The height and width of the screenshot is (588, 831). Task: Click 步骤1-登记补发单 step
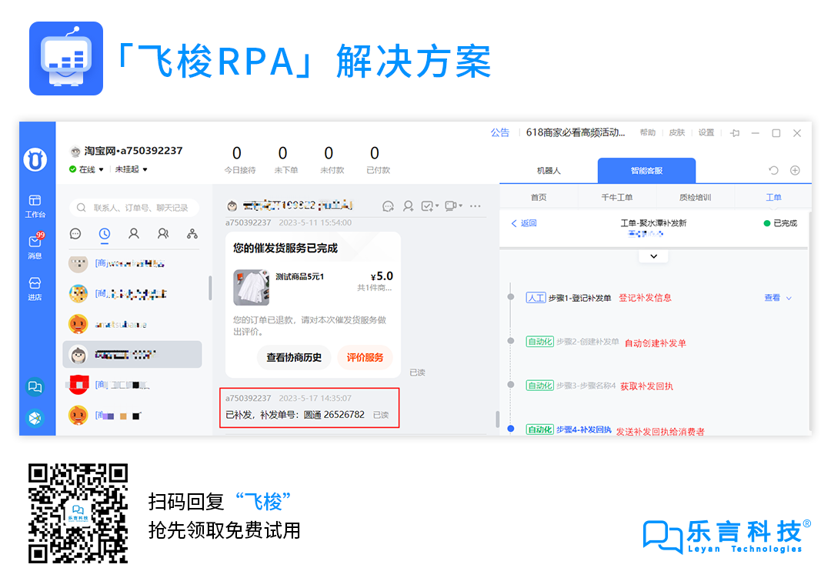pyautogui.click(x=579, y=298)
